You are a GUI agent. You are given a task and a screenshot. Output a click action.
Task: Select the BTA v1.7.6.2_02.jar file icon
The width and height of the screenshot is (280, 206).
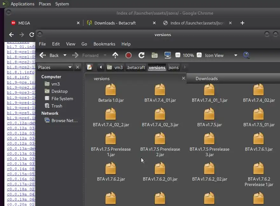[209, 168]
